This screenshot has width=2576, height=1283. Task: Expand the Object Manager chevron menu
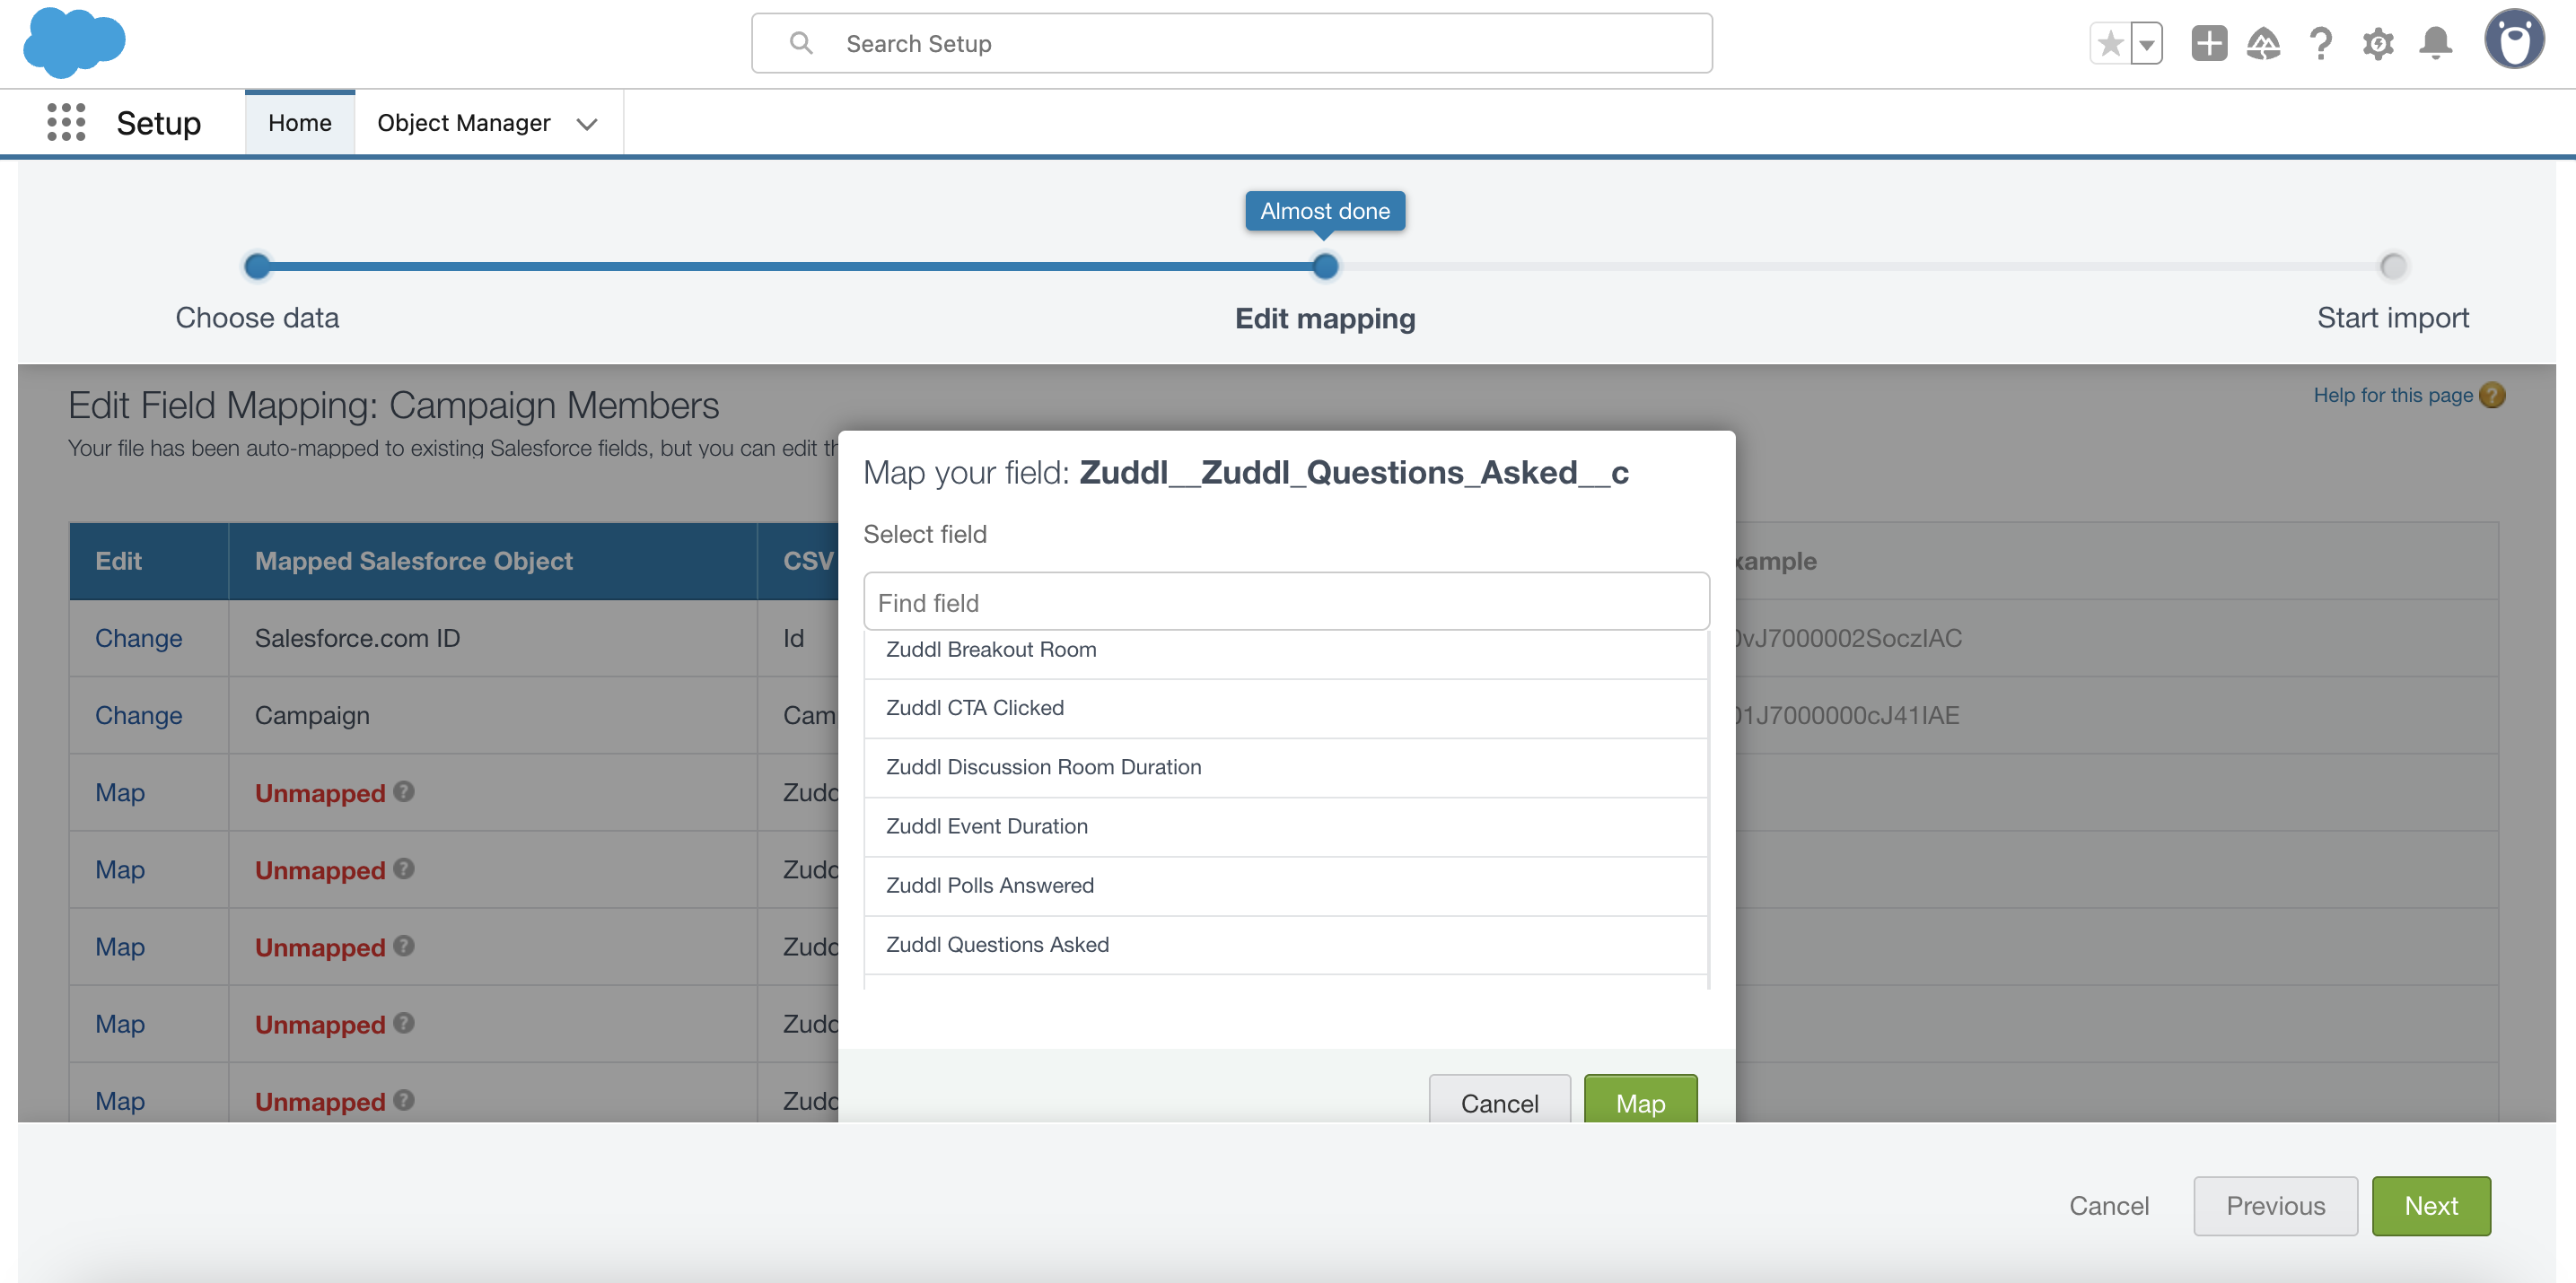(x=587, y=123)
